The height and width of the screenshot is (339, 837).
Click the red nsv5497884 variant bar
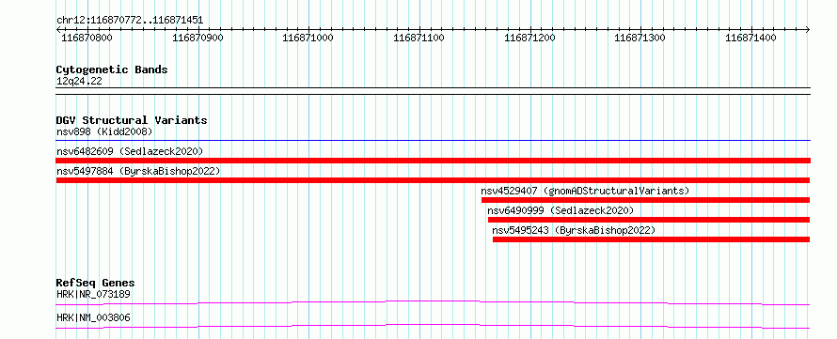[x=434, y=180]
